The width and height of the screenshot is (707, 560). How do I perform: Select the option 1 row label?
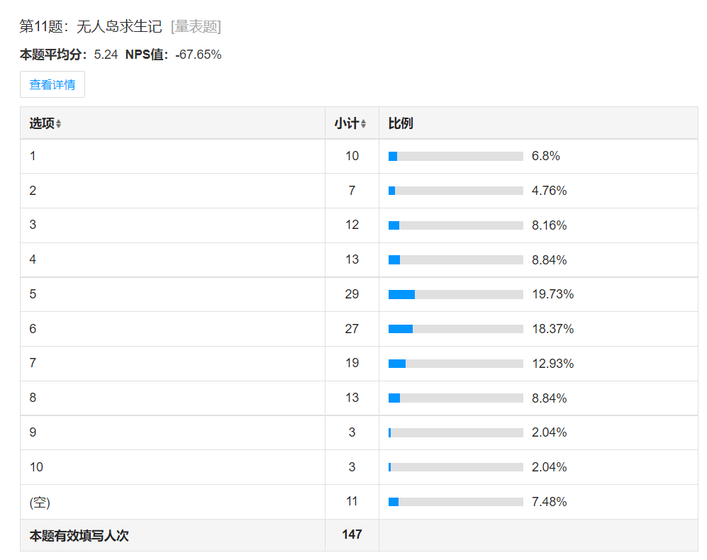33,156
